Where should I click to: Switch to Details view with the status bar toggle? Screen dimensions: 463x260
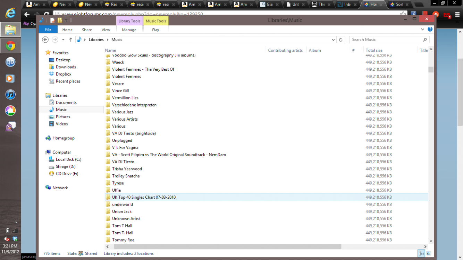(421, 253)
